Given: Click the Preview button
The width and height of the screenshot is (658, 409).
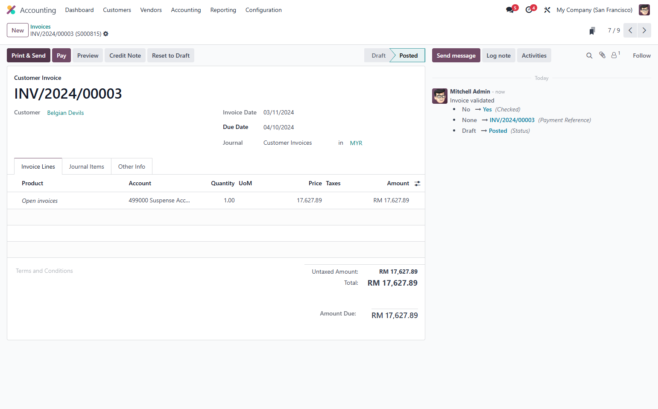Looking at the screenshot, I should click(x=88, y=56).
